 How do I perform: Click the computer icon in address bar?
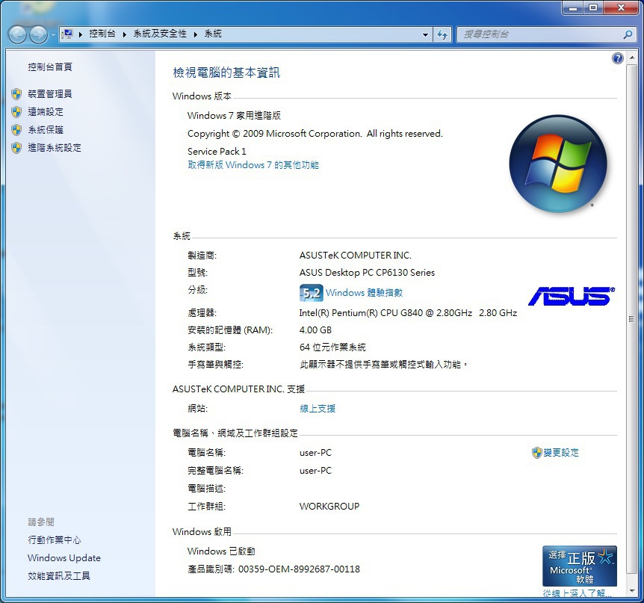68,34
